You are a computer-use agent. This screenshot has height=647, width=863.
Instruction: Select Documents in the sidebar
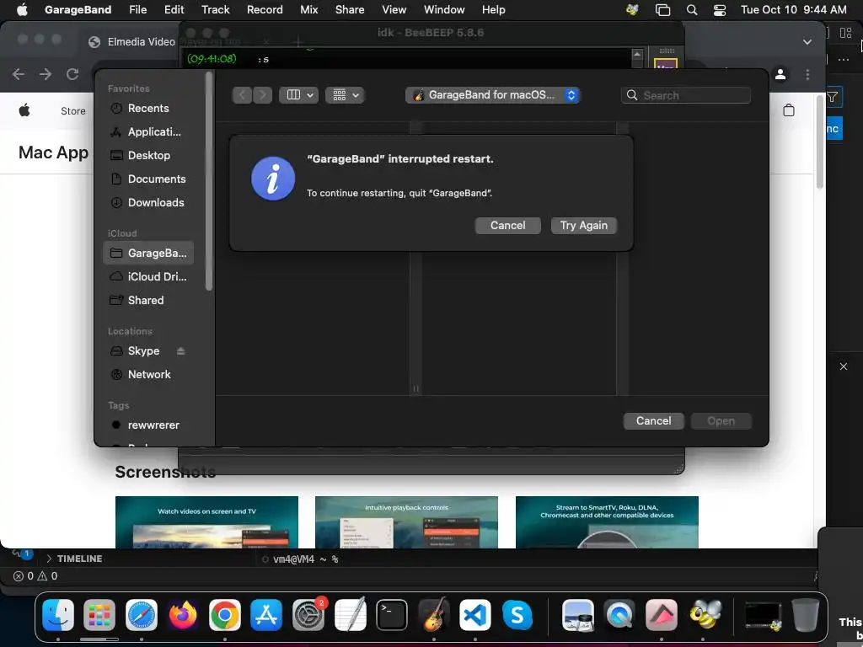(x=148, y=179)
